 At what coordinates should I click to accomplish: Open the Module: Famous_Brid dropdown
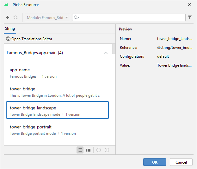point(47,17)
